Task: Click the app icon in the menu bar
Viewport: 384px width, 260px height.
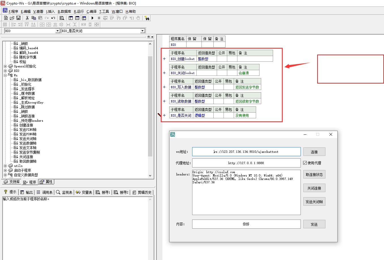Action: 5,10
